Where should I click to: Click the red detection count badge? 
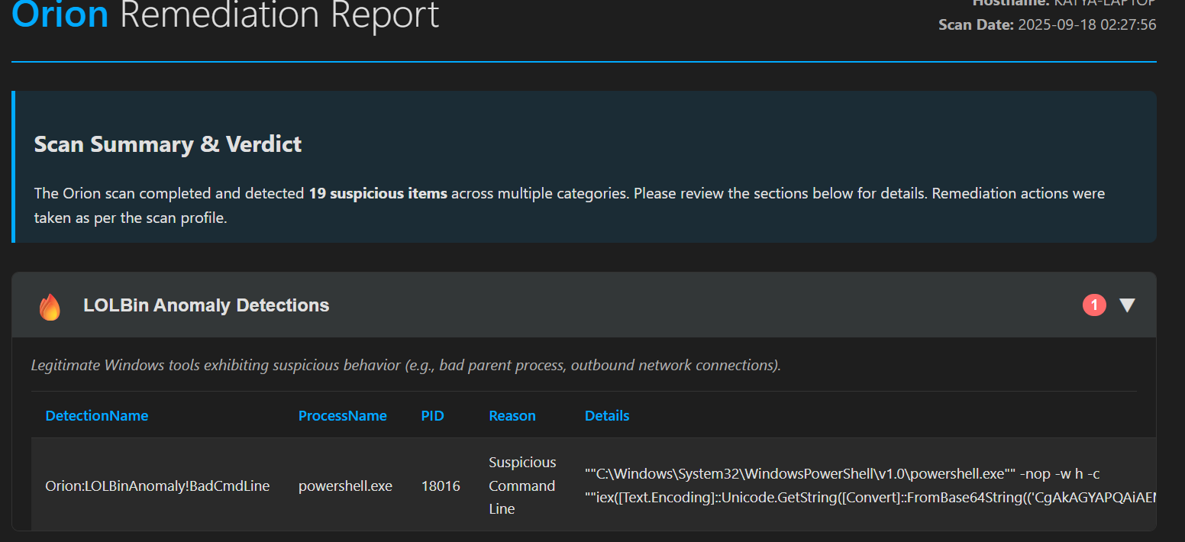coord(1094,305)
